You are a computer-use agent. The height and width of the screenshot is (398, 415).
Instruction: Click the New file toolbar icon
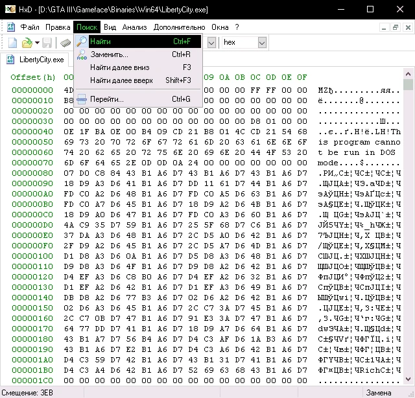[12, 43]
